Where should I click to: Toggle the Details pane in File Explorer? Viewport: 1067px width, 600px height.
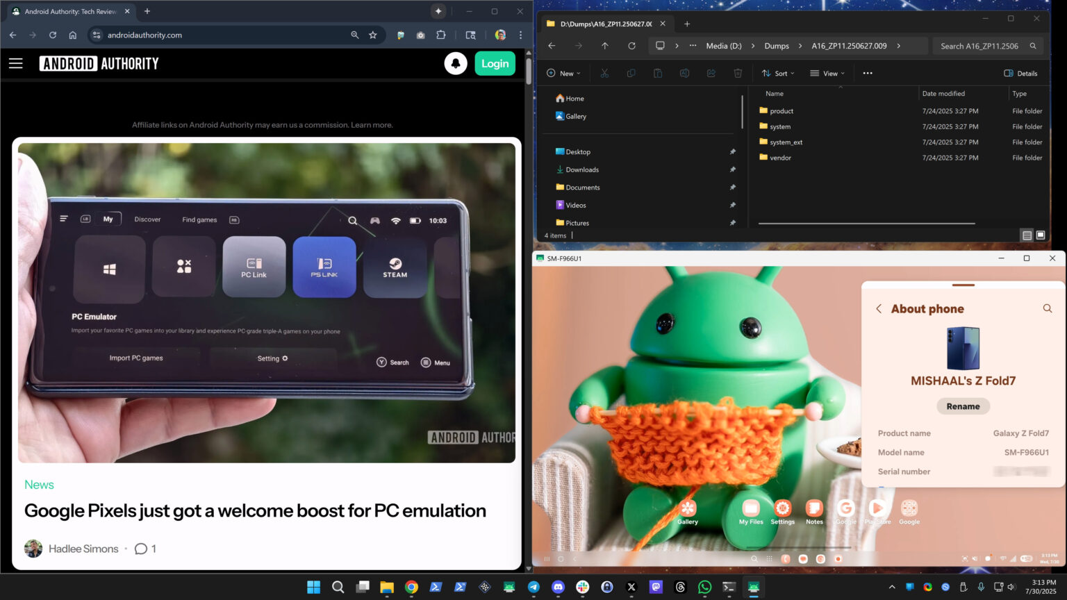point(1021,73)
